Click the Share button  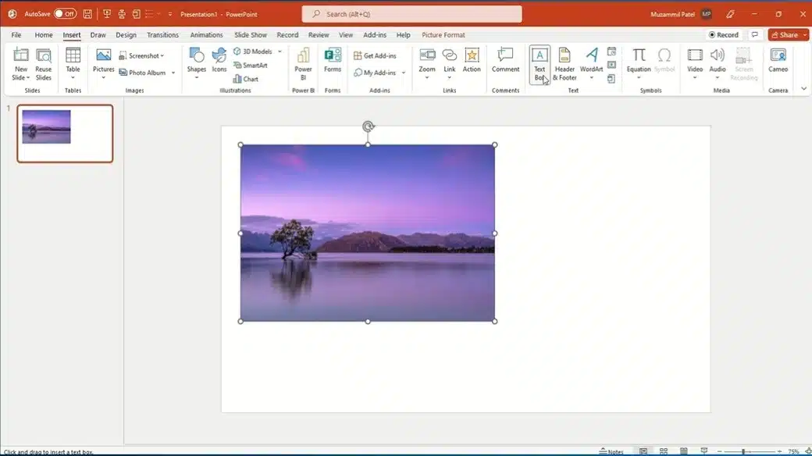pyautogui.click(x=788, y=35)
